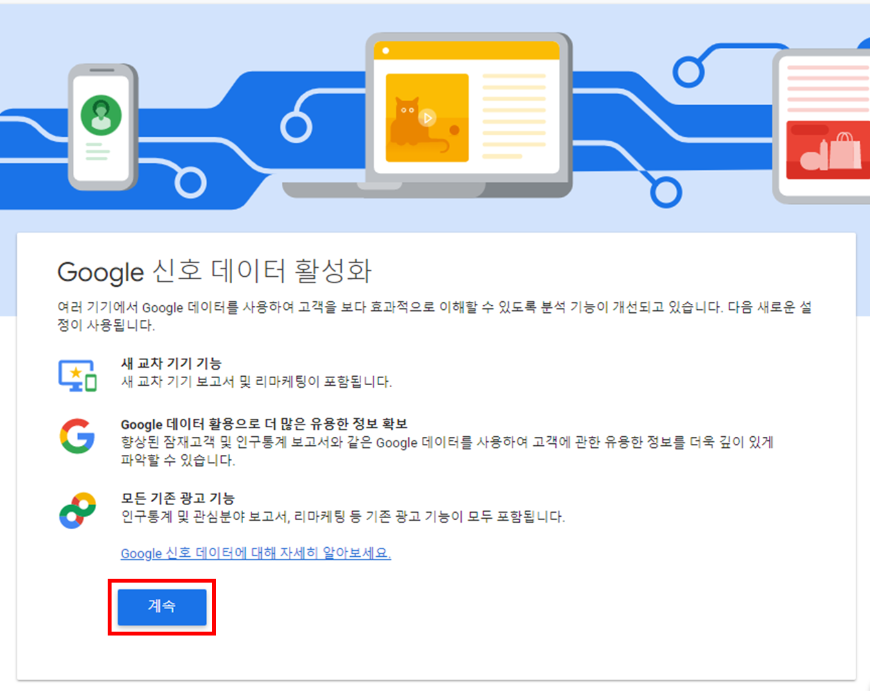Image resolution: width=870 pixels, height=691 pixels.
Task: Click the cross-device monitor and phone icon
Action: (77, 376)
